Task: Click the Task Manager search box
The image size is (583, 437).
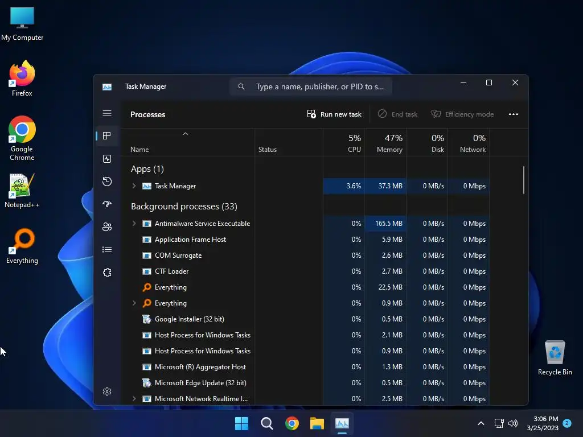Action: tap(311, 86)
